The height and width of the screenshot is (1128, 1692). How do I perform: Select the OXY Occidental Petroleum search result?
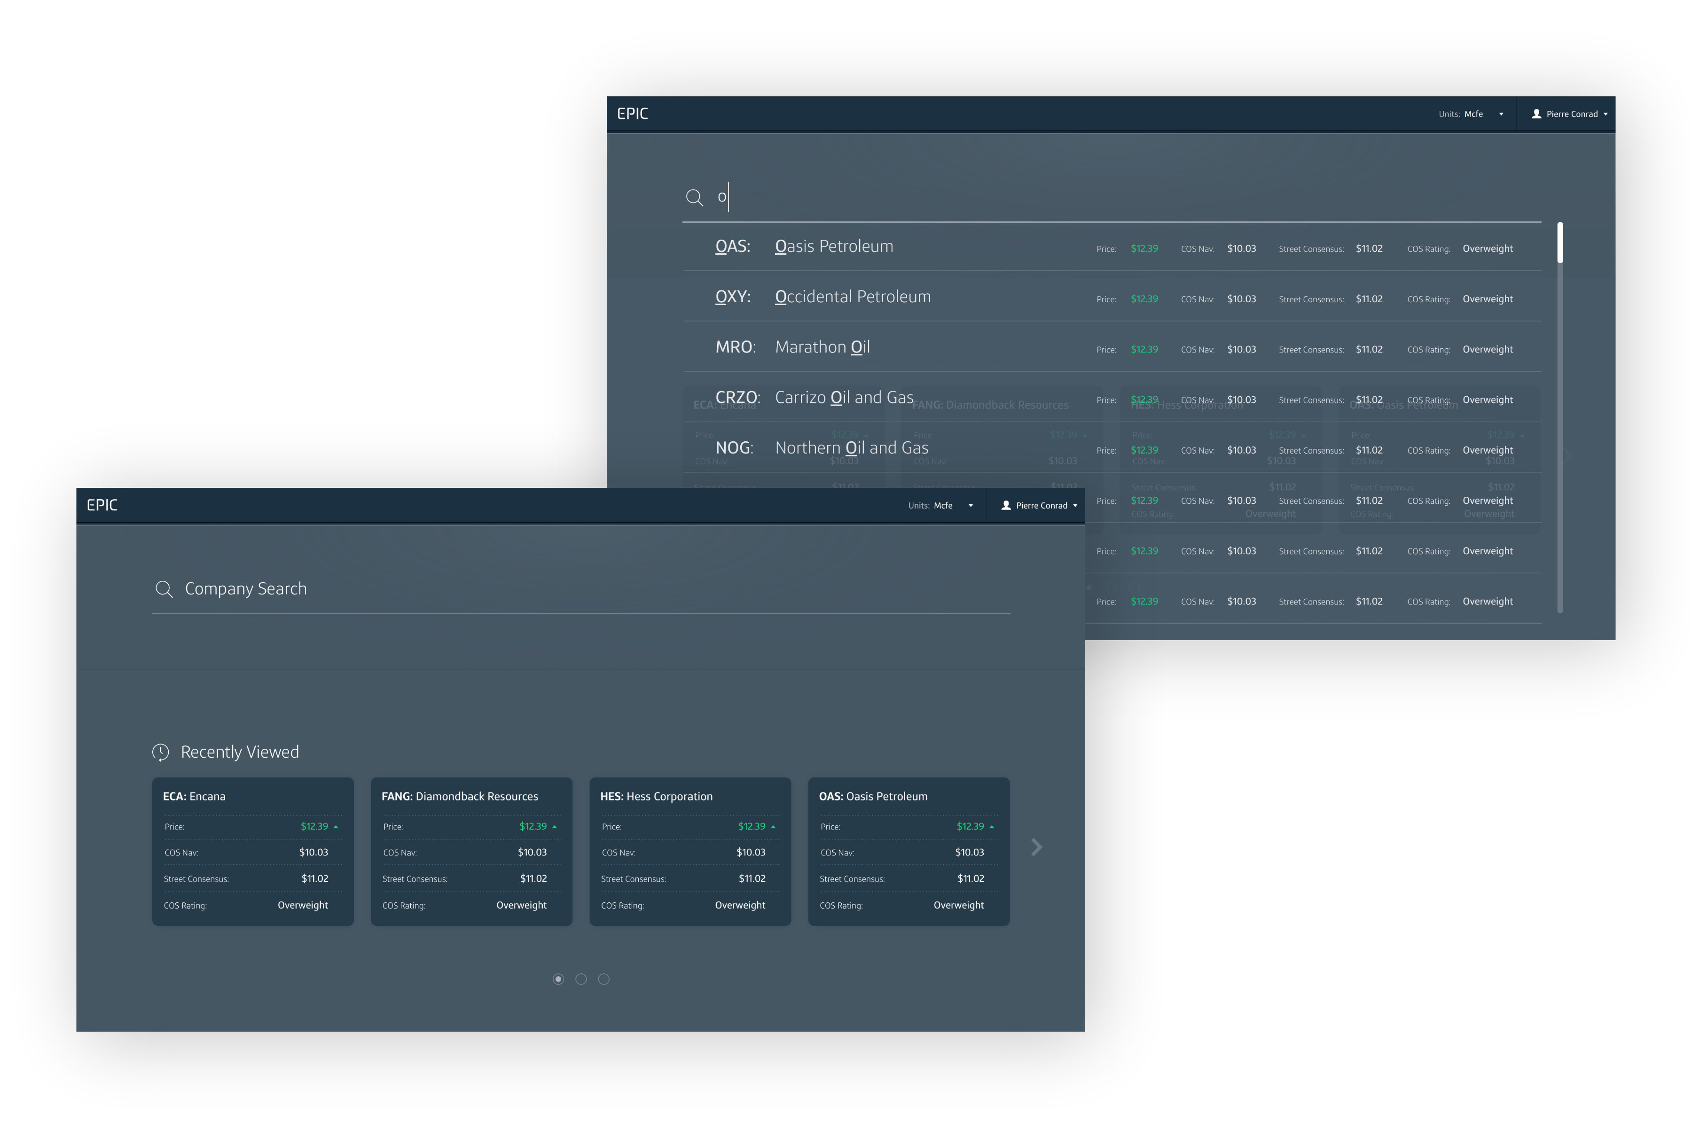(853, 297)
